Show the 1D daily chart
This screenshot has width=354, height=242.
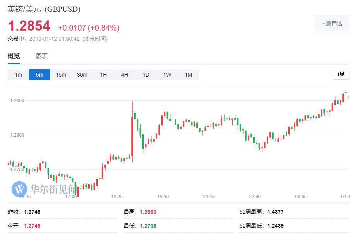[146, 75]
